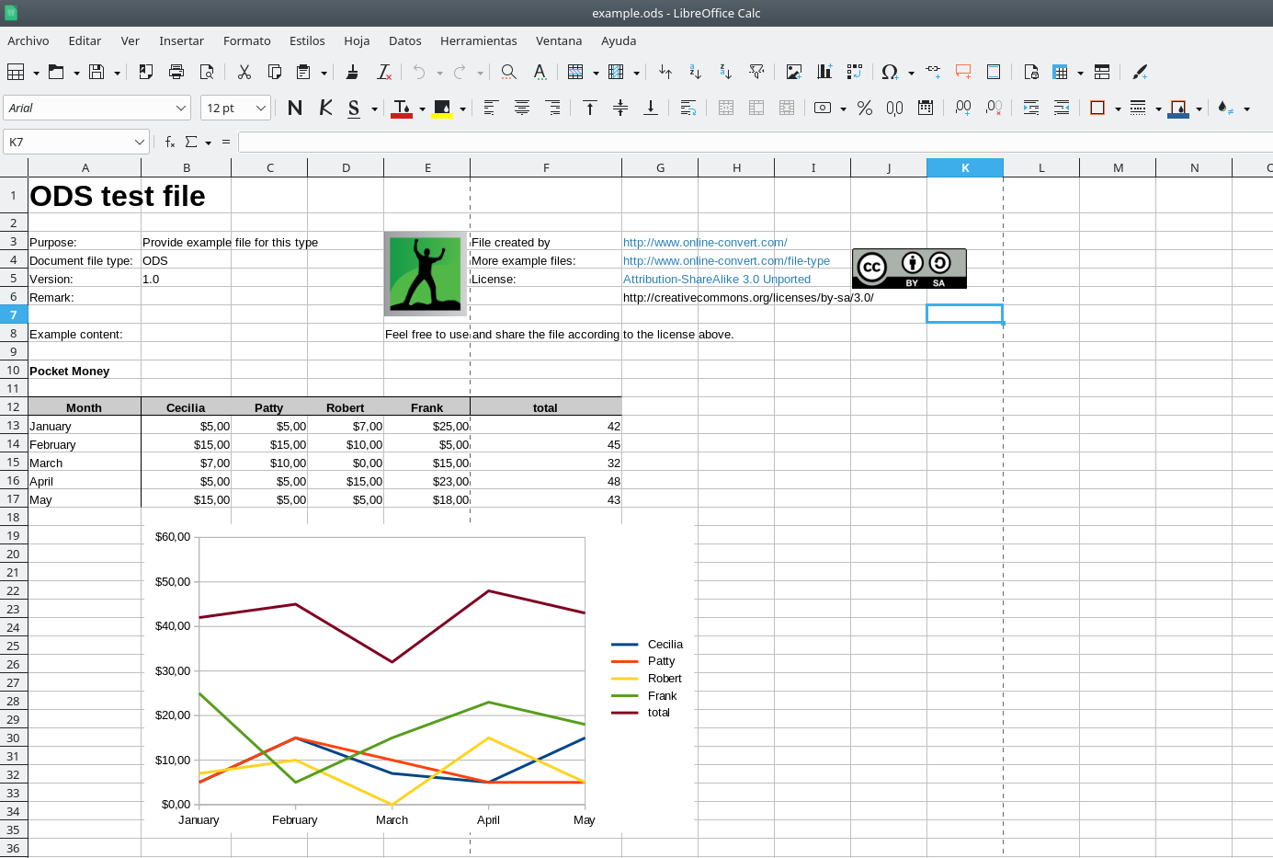Screen dimensions: 1273x858
Task: Expand the Arial font name dropdown
Action: coord(180,109)
